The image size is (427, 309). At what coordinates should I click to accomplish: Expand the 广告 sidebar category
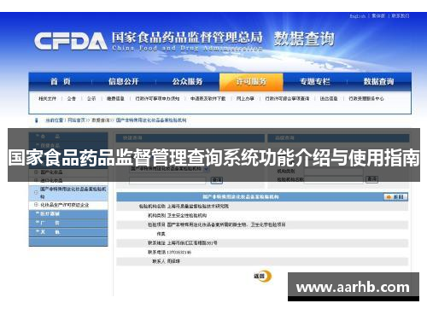pyautogui.click(x=68, y=223)
